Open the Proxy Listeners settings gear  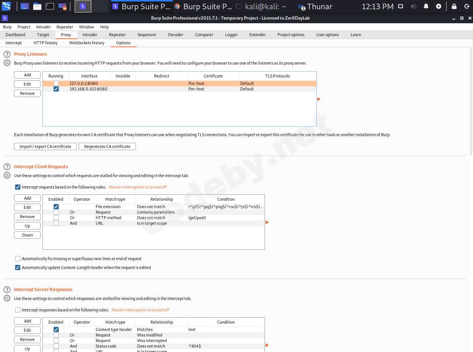point(7,63)
